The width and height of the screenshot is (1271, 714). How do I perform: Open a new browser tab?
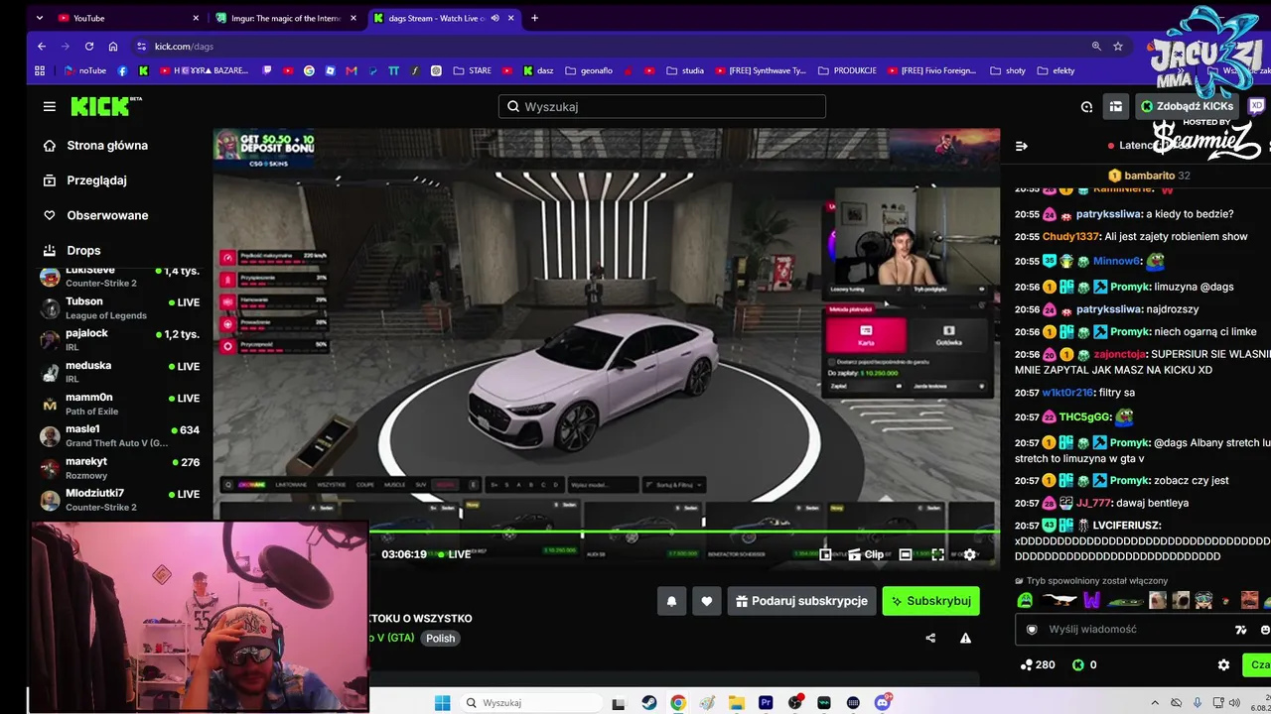pos(534,18)
